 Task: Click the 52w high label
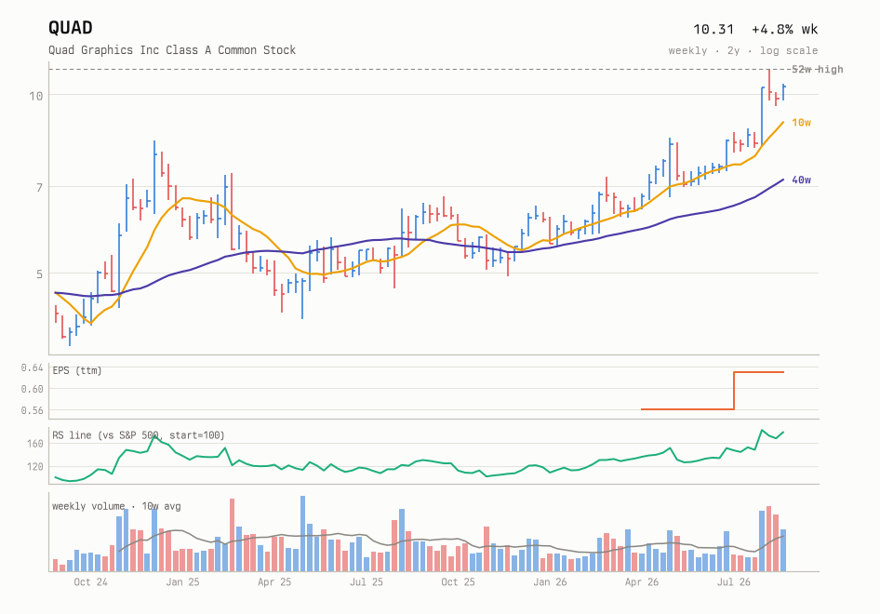[817, 69]
